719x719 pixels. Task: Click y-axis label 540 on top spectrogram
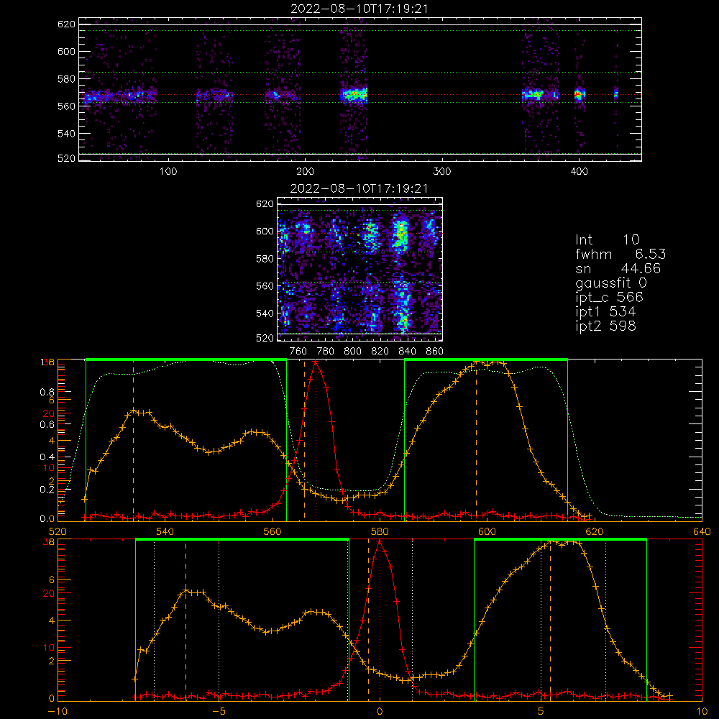[66, 134]
